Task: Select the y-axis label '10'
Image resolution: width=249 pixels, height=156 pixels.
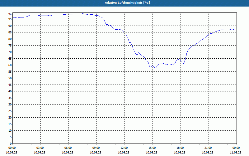Action: pyautogui.click(x=10, y=131)
